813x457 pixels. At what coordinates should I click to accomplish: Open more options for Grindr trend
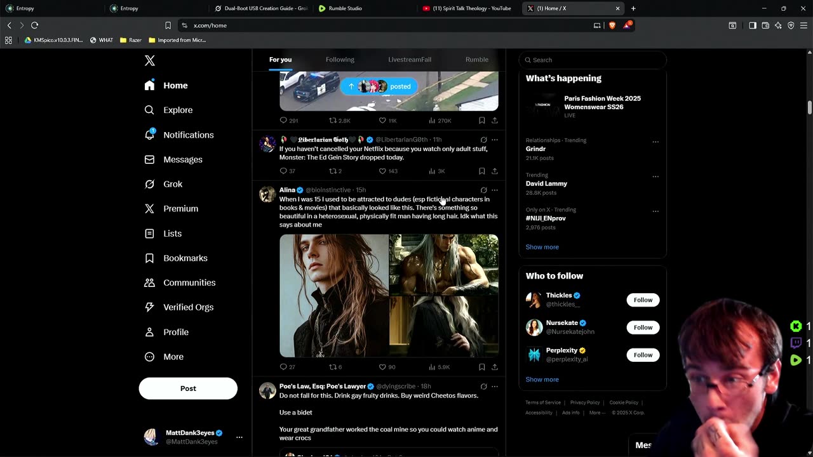(655, 142)
